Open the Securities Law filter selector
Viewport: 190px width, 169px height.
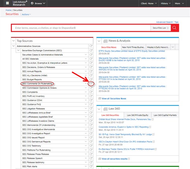point(161,28)
